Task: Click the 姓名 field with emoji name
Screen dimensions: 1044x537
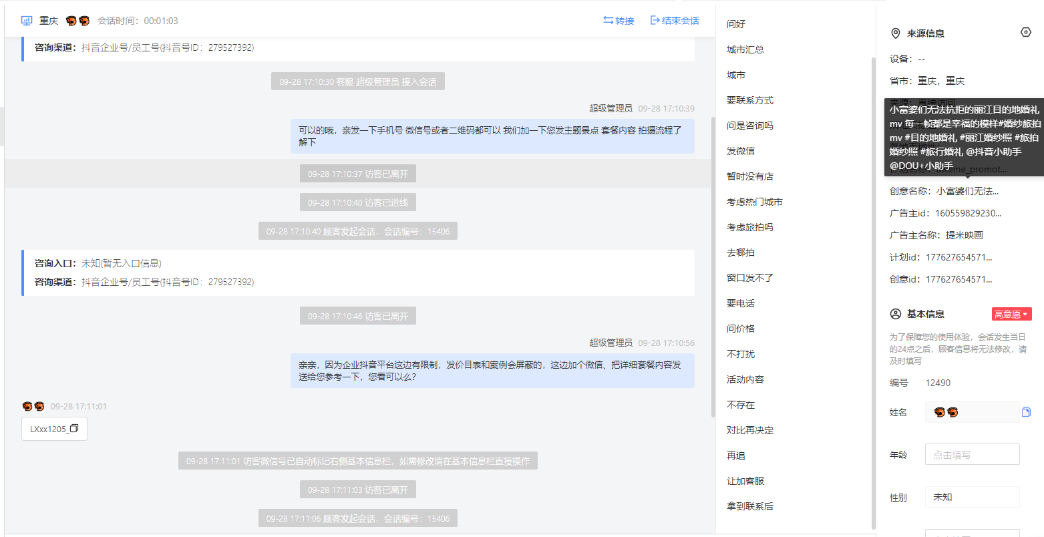Action: (972, 412)
